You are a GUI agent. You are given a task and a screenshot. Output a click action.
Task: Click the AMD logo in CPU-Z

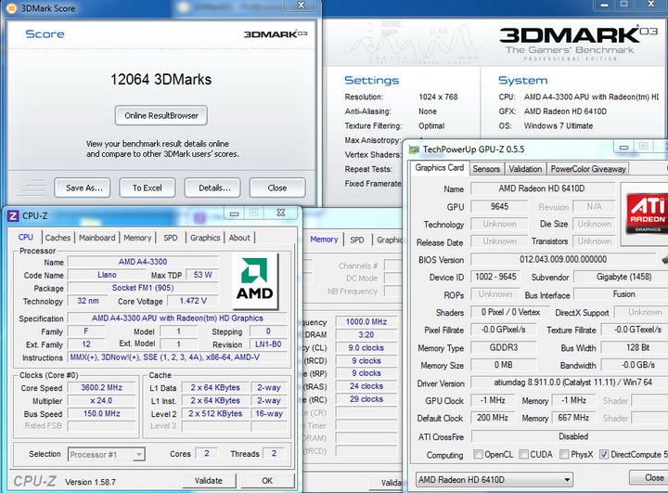click(x=255, y=280)
